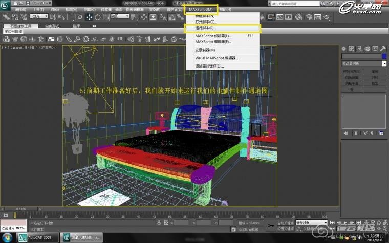Choose 运行脚本(R)... from the MAXScript menu
The height and width of the screenshot is (243, 389).
[x=206, y=28]
